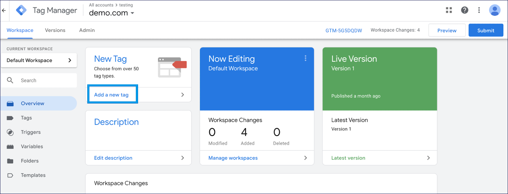Open the Now Editing card three-dot menu
Viewport: 508px width, 194px height.
tap(305, 58)
